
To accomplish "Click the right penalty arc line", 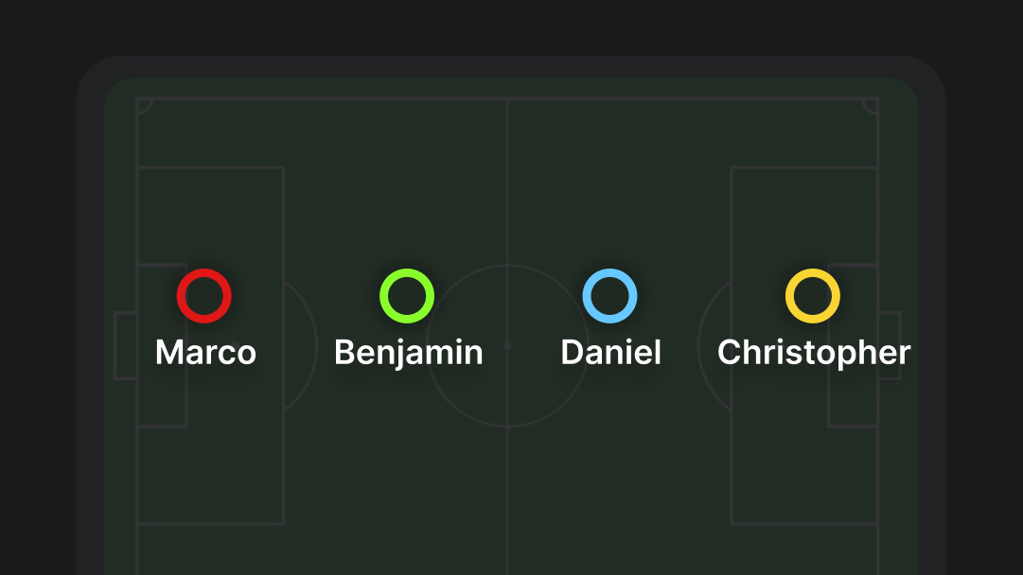I will point(699,345).
